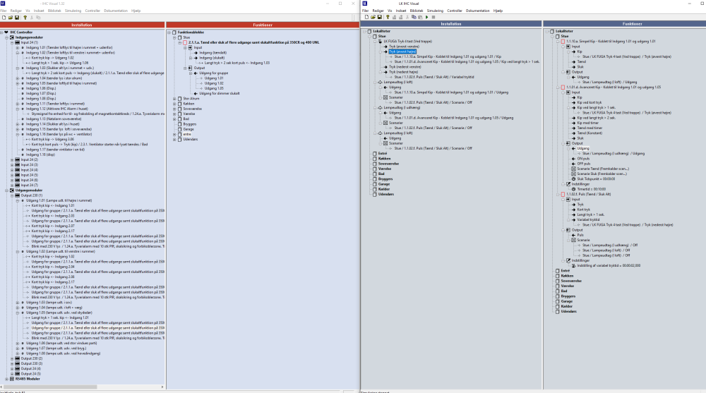Expand the Stor Alrum function group
This screenshot has width=706, height=393.
click(174, 98)
